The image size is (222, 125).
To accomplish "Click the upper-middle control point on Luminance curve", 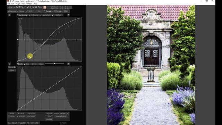I will click(61, 27).
